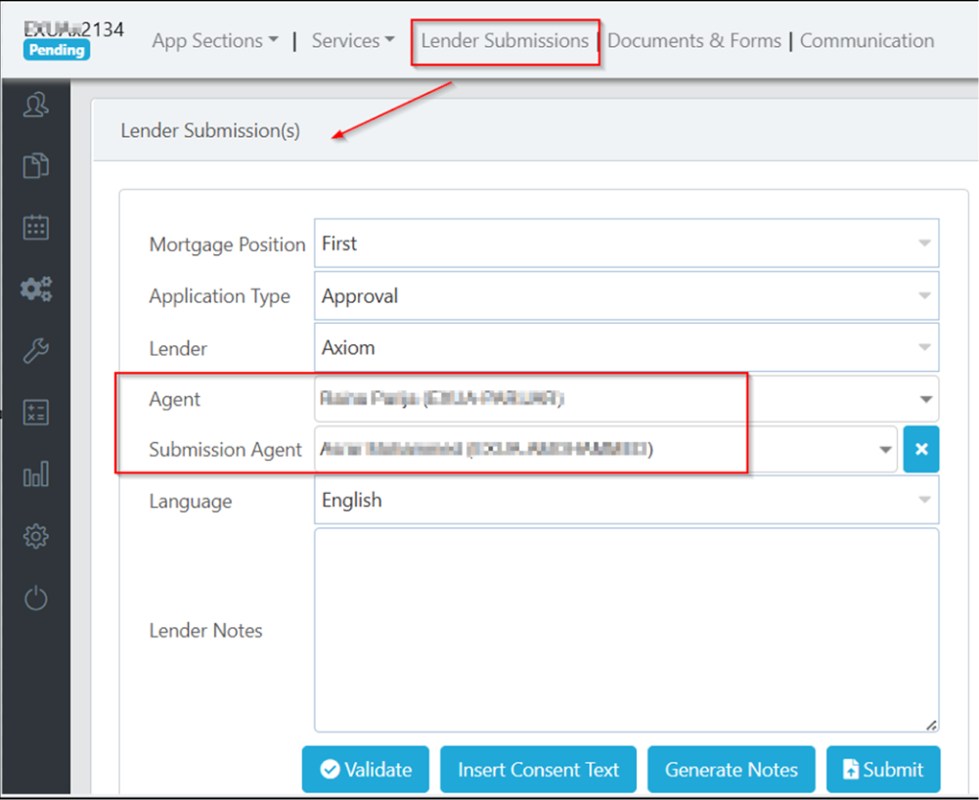Click the bar chart reports icon
979x800 pixels.
point(35,475)
